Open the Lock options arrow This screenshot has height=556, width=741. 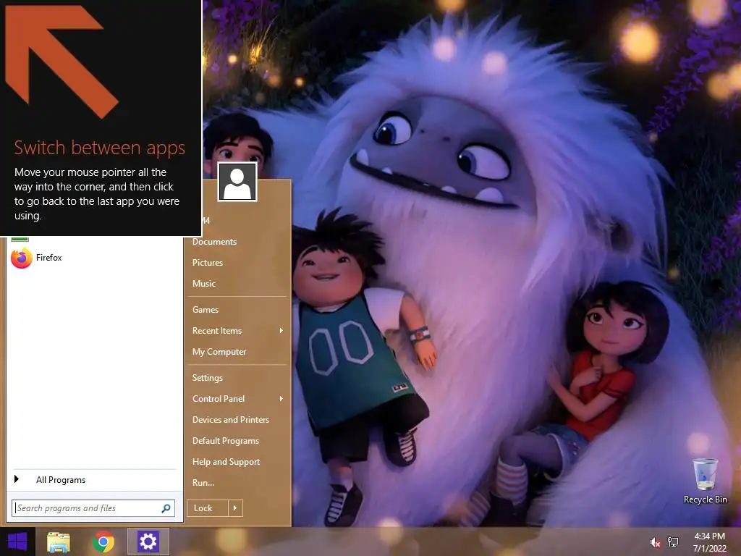[x=235, y=508]
